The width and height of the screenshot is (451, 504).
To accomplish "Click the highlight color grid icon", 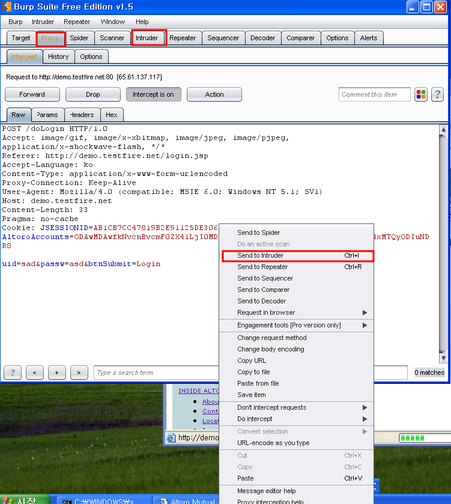I will 421,94.
